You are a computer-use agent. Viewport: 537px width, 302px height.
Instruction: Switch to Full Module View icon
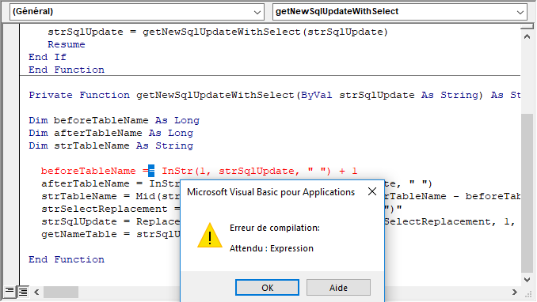point(23,292)
